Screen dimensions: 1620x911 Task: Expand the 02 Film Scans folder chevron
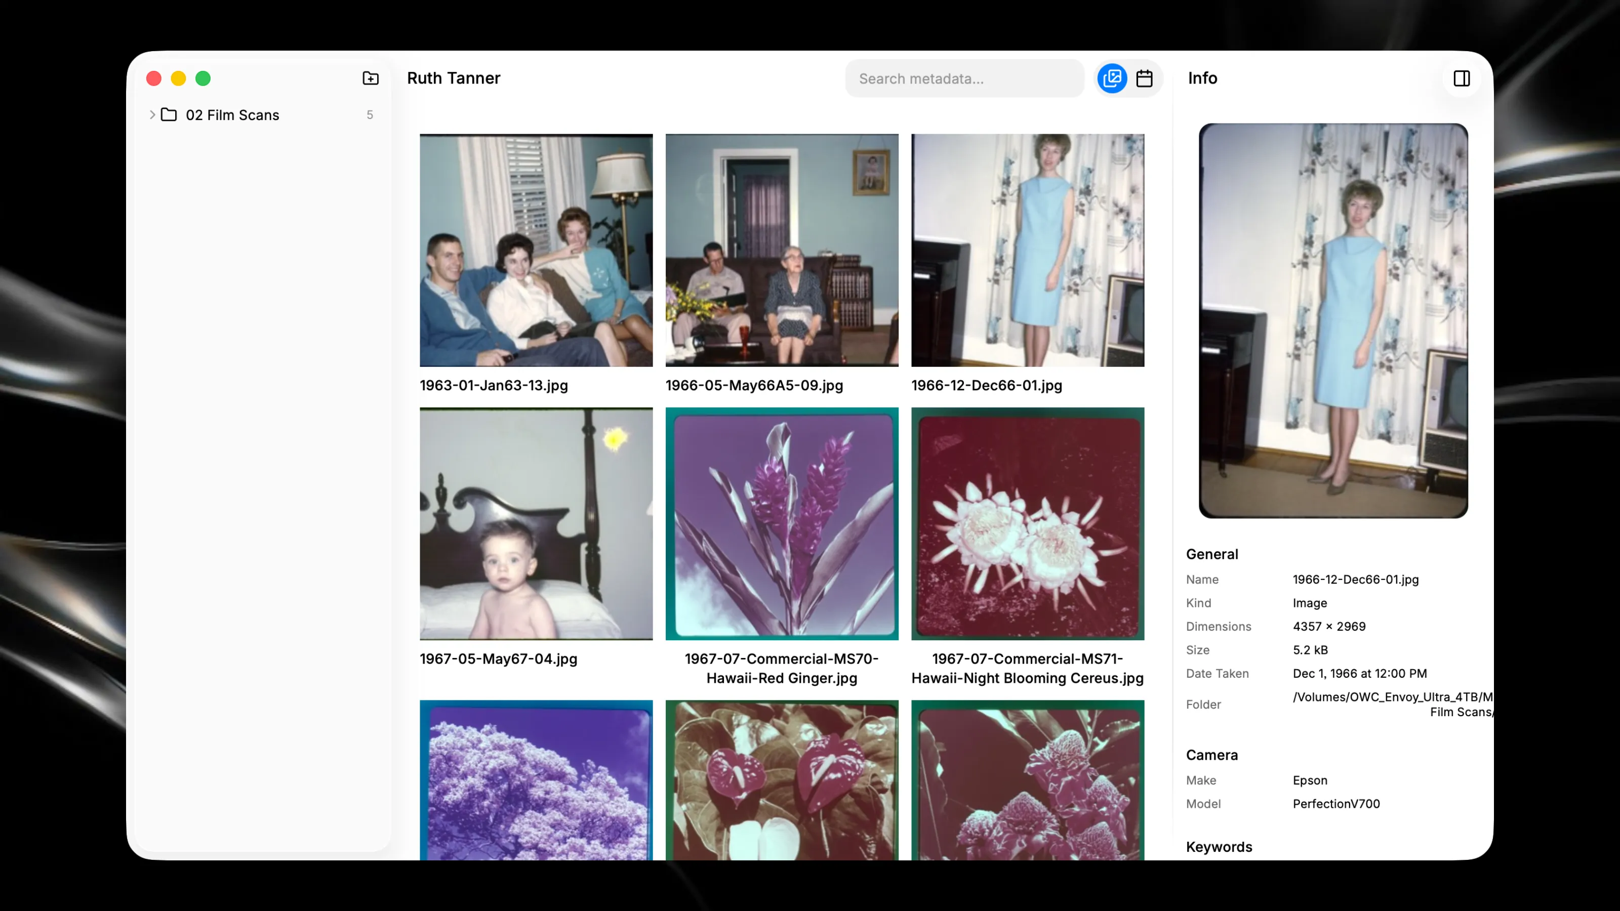coord(152,114)
